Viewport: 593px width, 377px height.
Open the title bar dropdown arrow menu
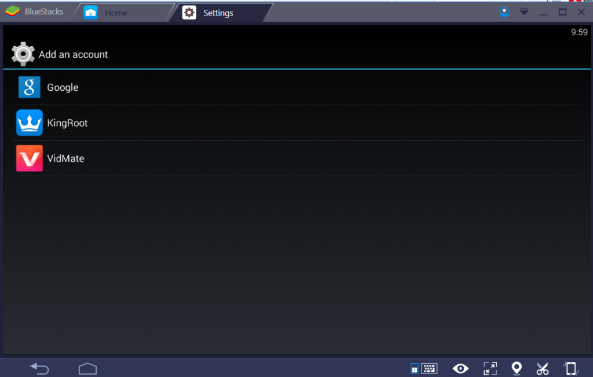pos(524,12)
